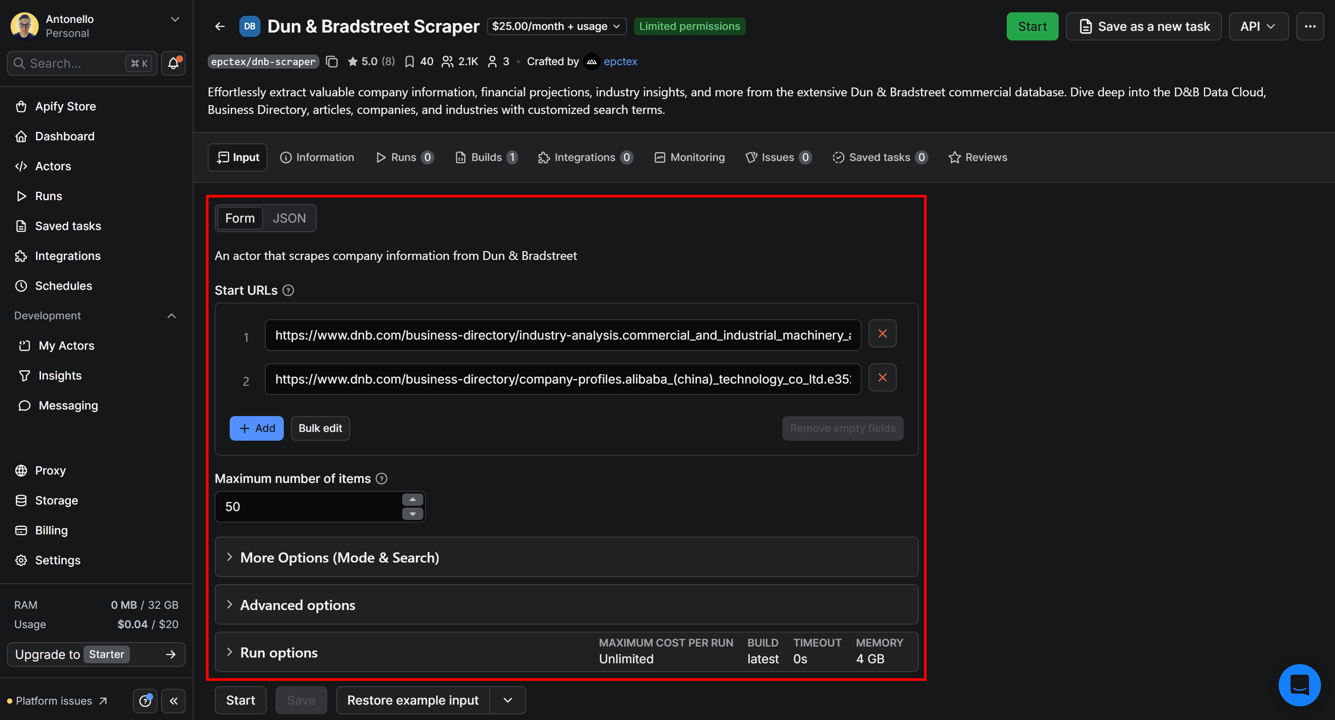1335x720 pixels.
Task: Expand Run options section
Action: click(x=566, y=653)
